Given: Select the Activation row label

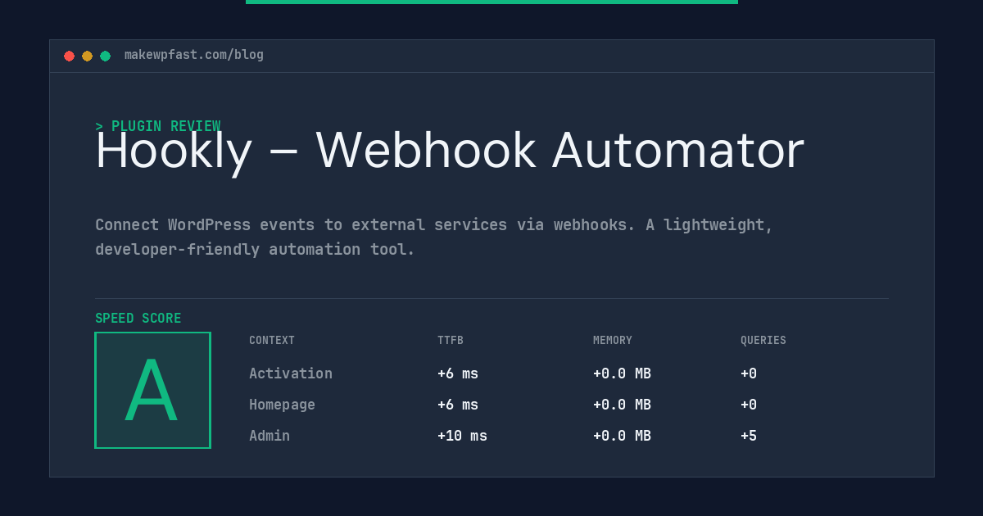Looking at the screenshot, I should [291, 373].
